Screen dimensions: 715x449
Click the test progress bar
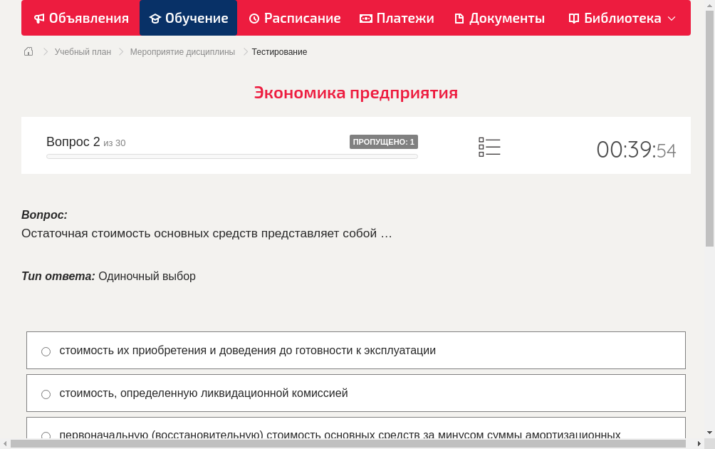point(231,156)
